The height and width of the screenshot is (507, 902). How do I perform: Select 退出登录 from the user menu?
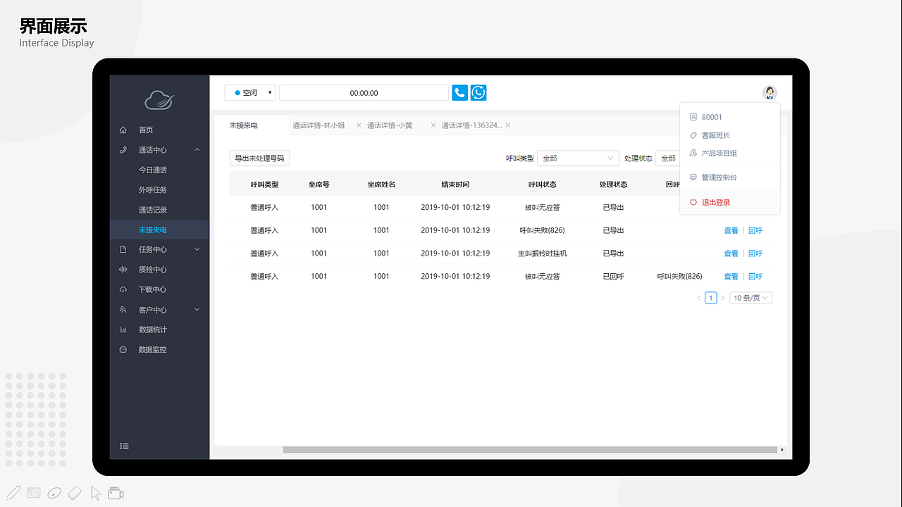tap(715, 202)
